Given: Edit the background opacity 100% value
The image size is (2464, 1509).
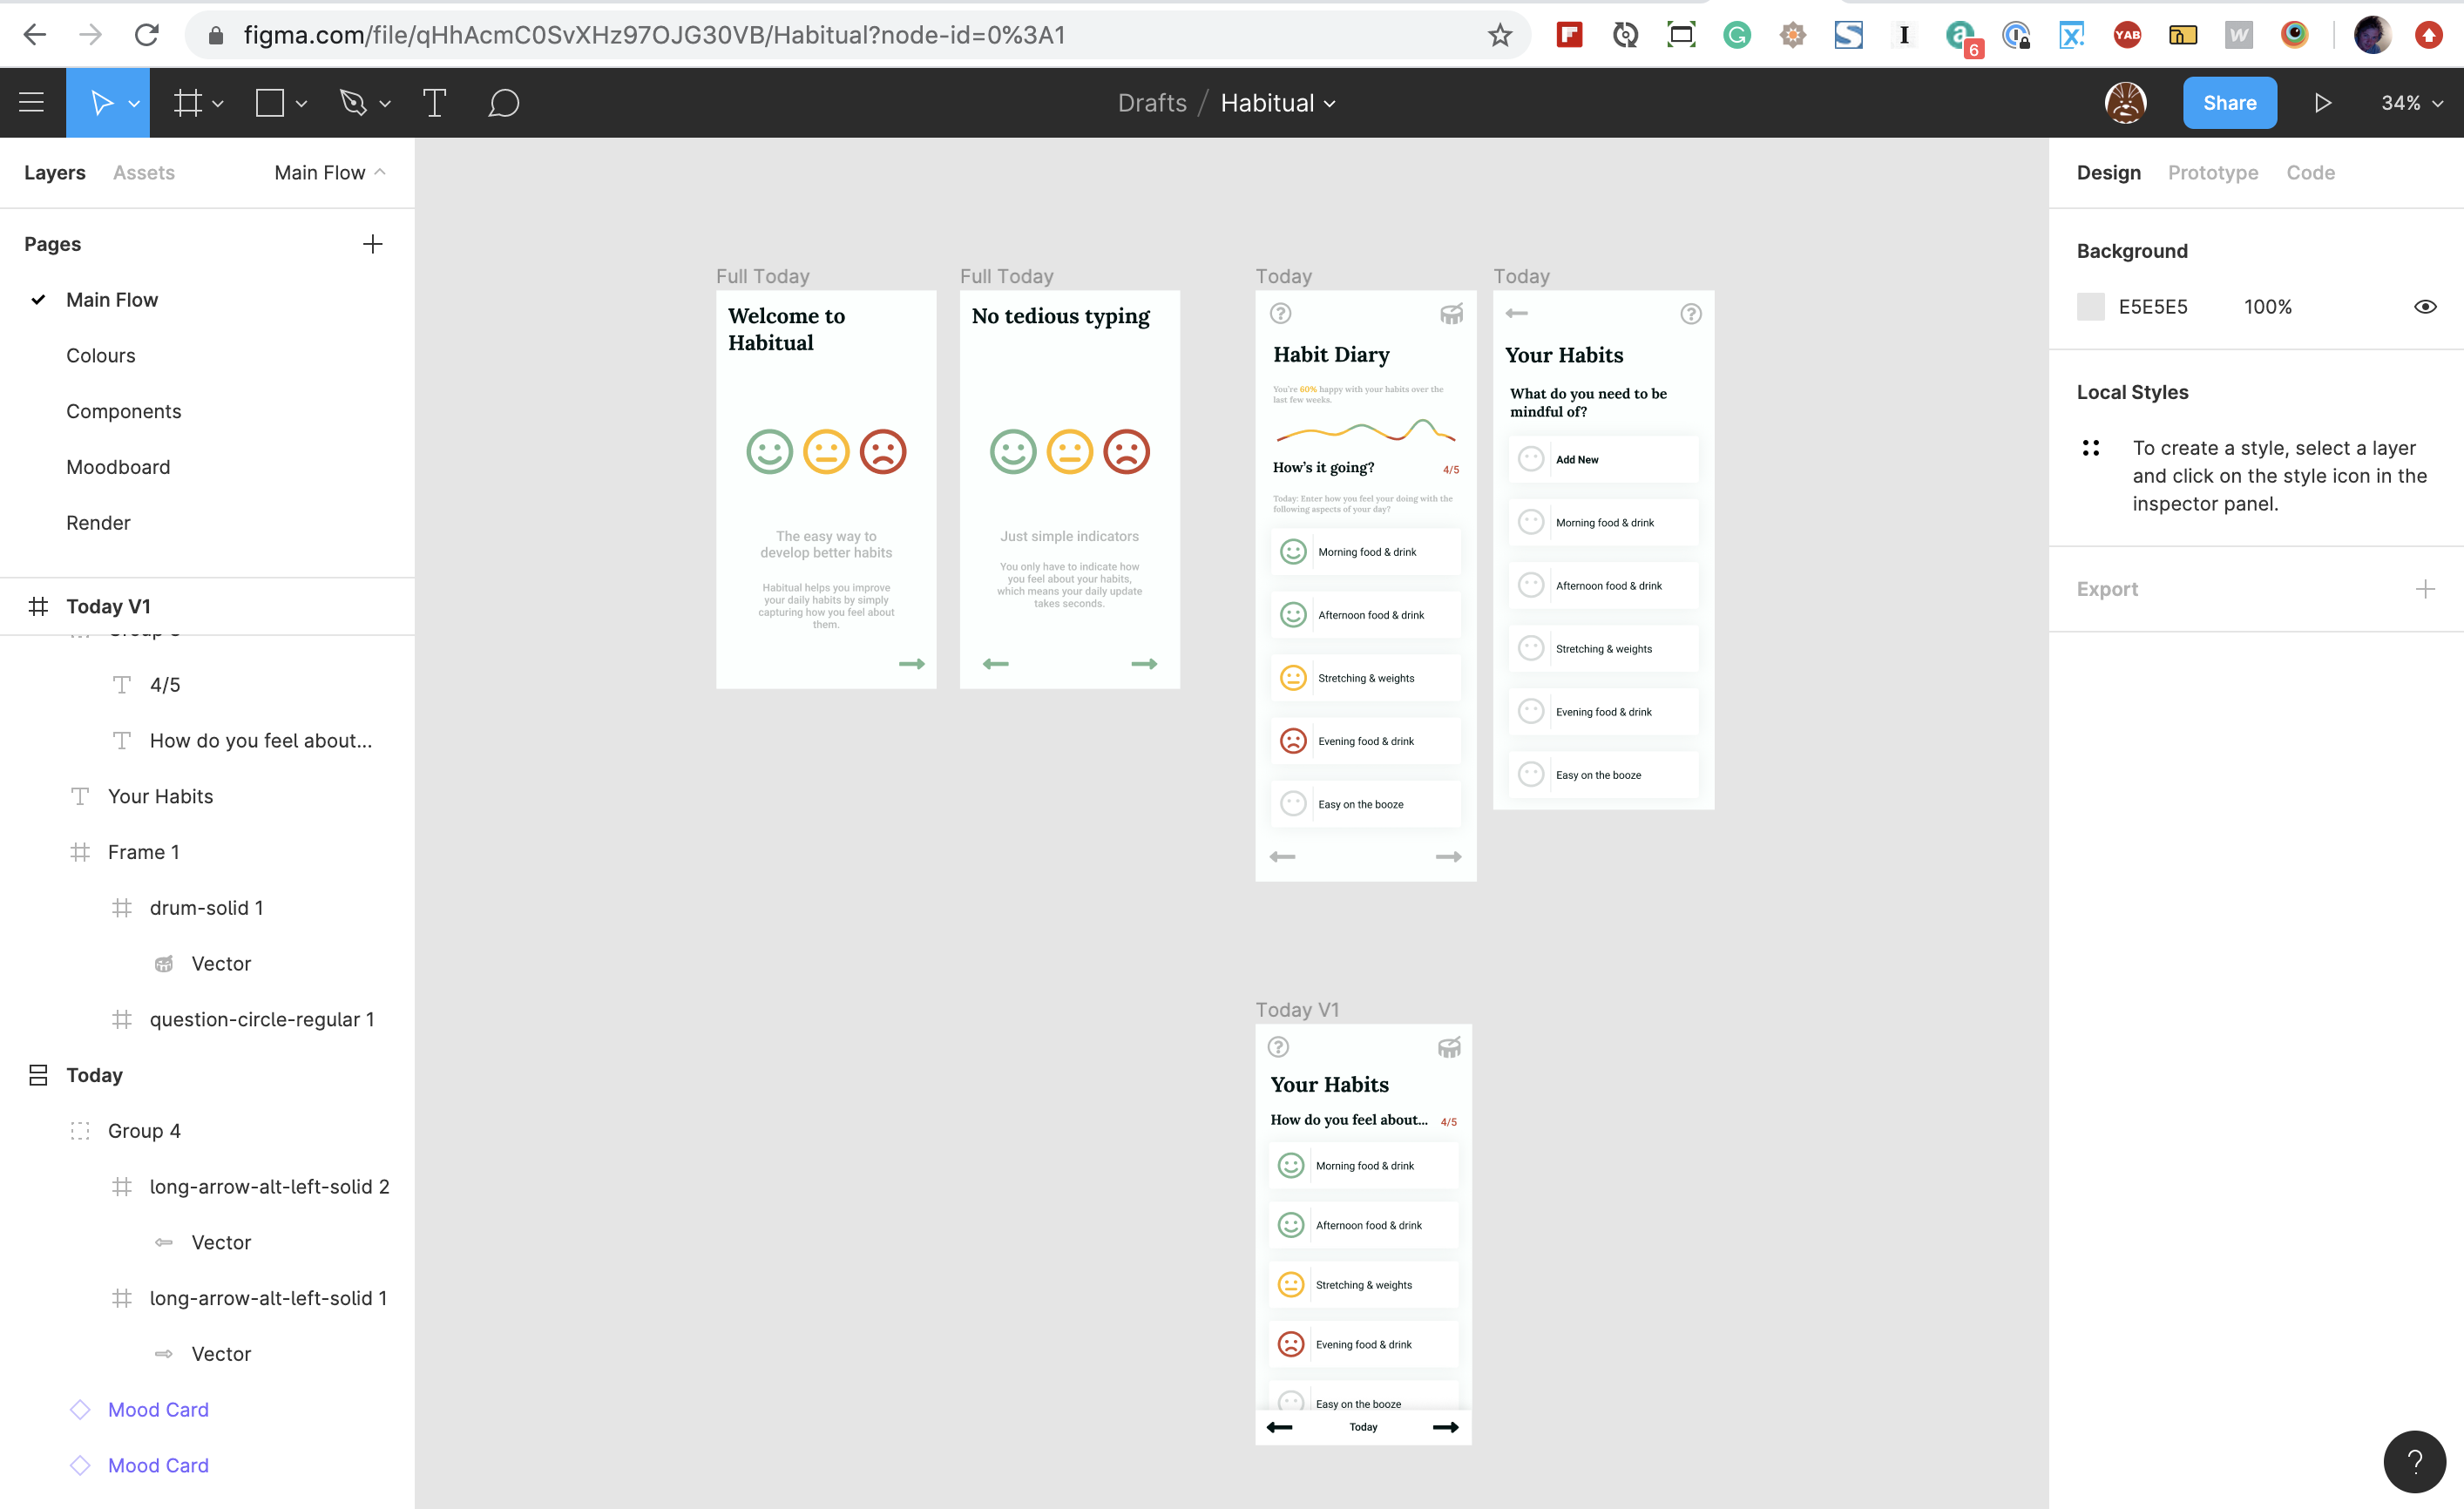Looking at the screenshot, I should (x=2267, y=307).
